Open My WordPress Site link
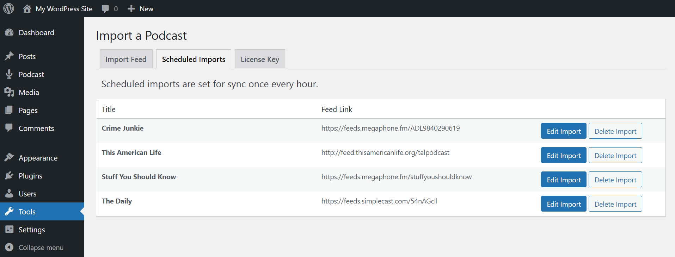 (64, 9)
